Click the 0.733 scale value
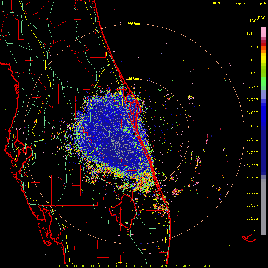 point(252,100)
